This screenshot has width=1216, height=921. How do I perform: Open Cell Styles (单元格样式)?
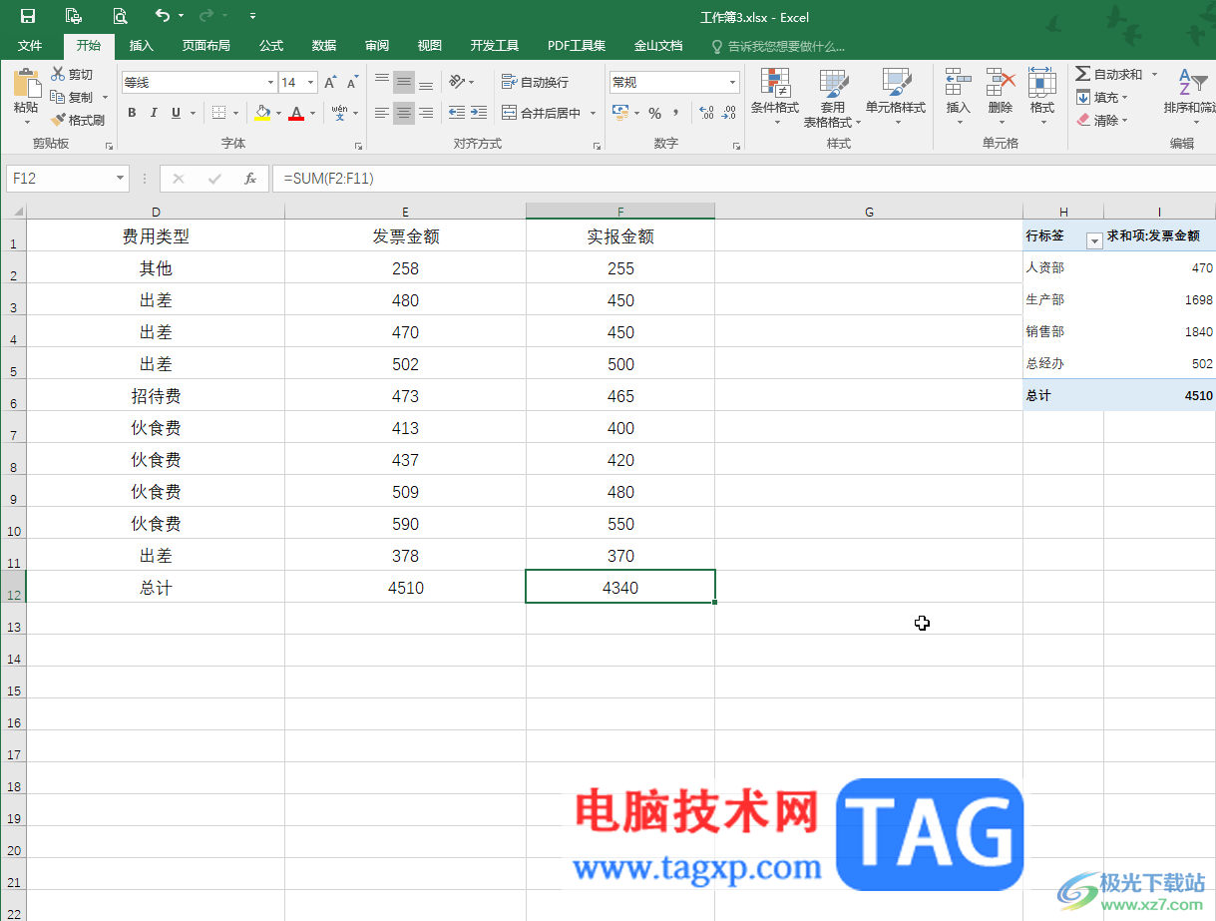(896, 98)
